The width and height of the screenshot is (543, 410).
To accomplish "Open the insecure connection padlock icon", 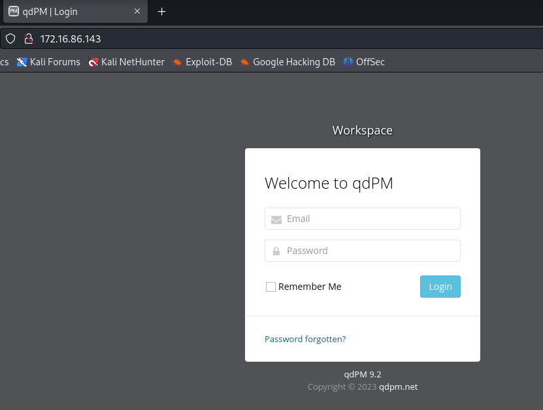I will pos(29,39).
